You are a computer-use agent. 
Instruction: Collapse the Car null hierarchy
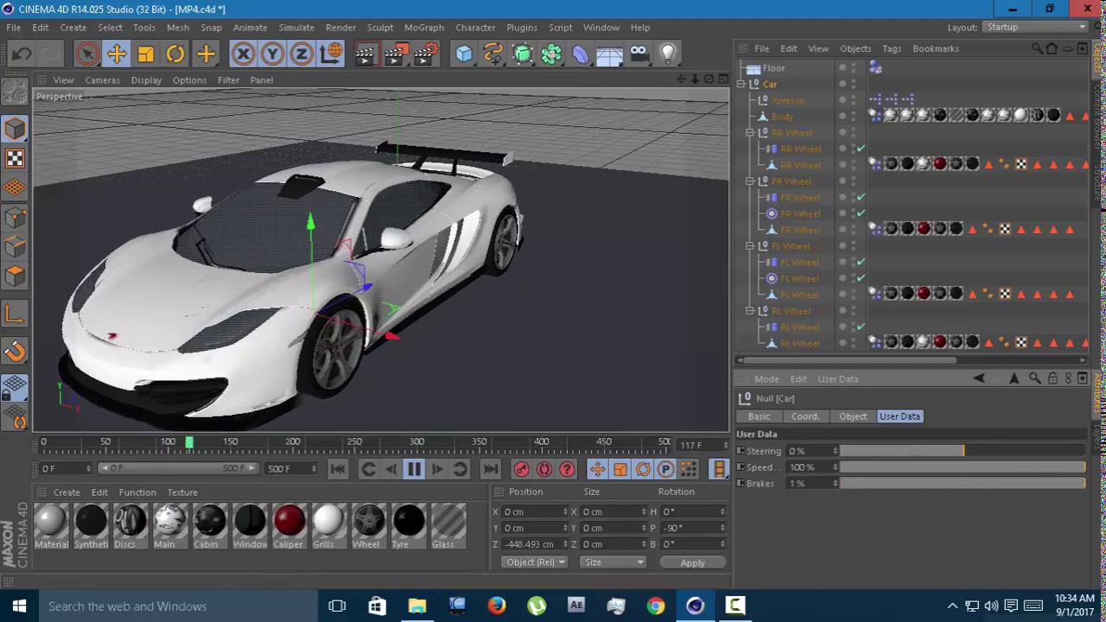741,85
